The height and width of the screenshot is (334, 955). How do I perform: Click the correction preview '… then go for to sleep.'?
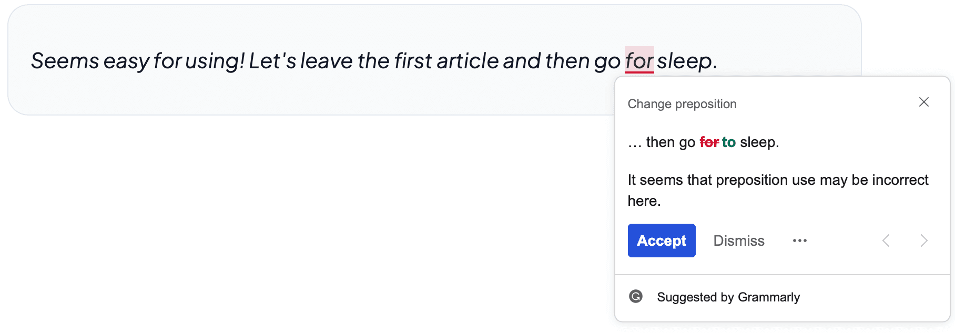click(703, 142)
